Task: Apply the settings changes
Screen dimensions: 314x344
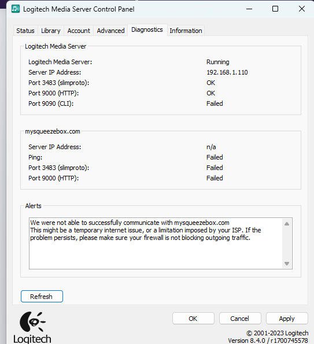Action: pos(287,319)
